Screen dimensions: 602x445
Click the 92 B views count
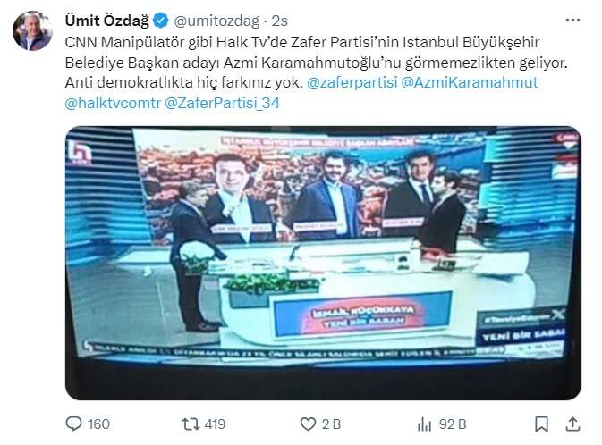pyautogui.click(x=453, y=424)
